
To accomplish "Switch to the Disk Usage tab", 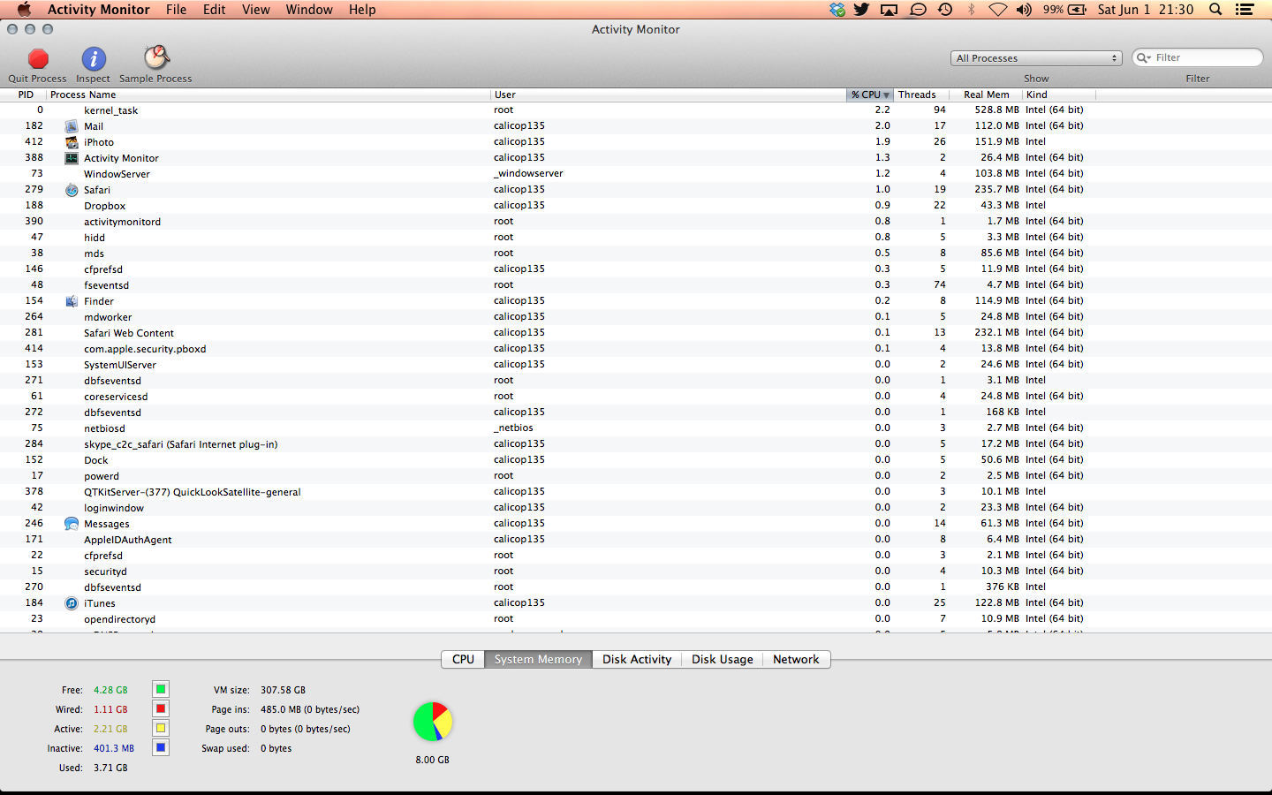I will [x=723, y=659].
